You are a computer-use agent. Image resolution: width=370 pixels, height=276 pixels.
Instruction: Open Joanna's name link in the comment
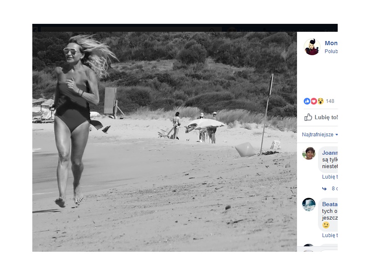pos(330,153)
